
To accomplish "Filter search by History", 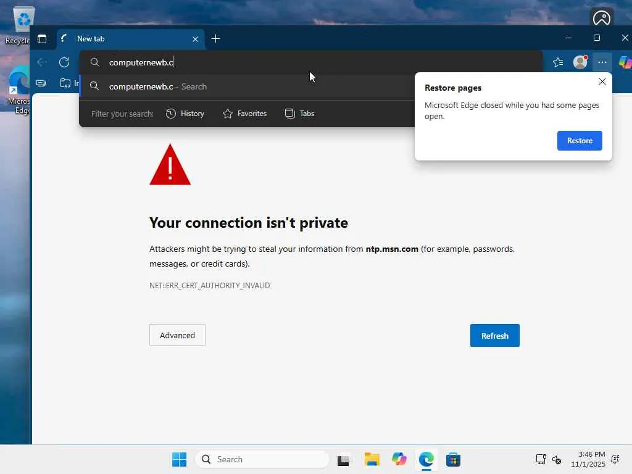I will point(185,114).
